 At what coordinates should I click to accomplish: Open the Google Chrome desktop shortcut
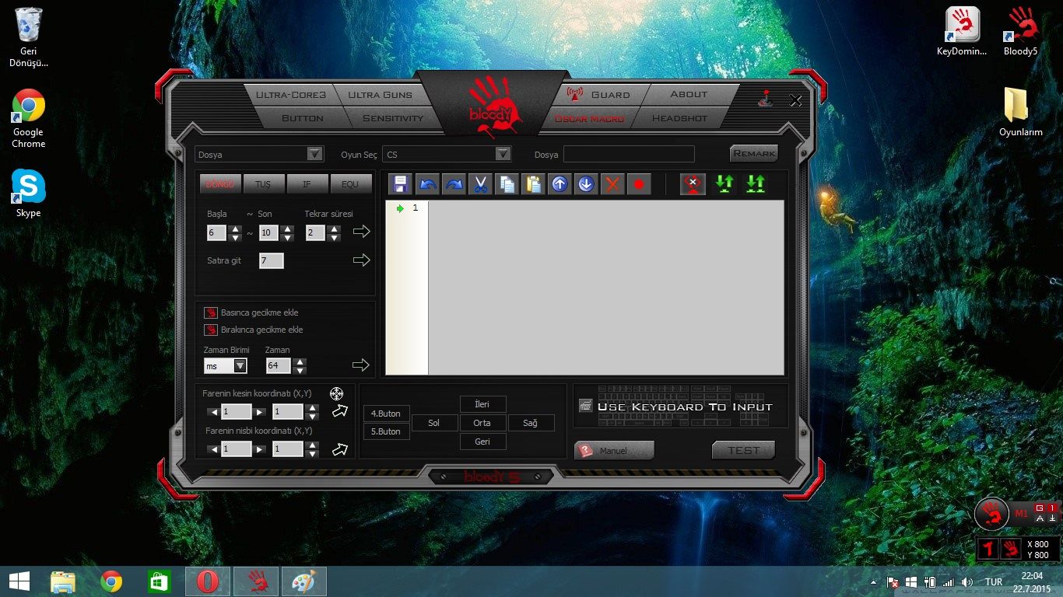click(29, 118)
